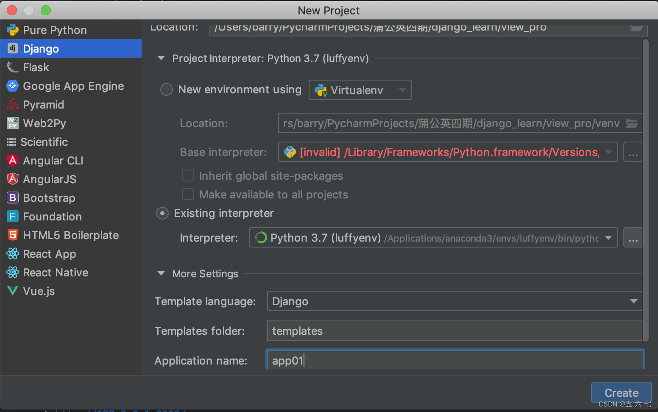Click the Angular CLI red shield icon
Viewport: 658px width, 412px height.
[13, 160]
